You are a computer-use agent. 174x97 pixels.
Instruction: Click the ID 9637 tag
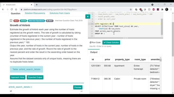point(49,21)
